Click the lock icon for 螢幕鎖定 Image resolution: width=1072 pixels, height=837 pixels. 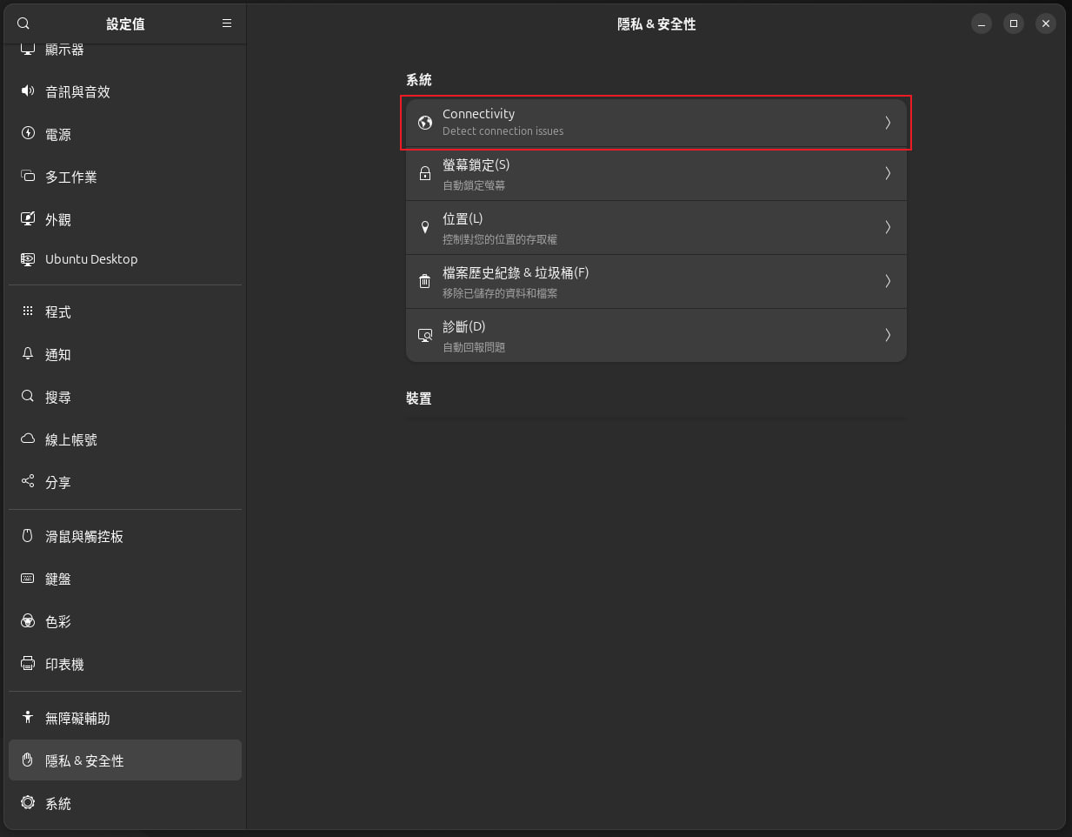425,173
